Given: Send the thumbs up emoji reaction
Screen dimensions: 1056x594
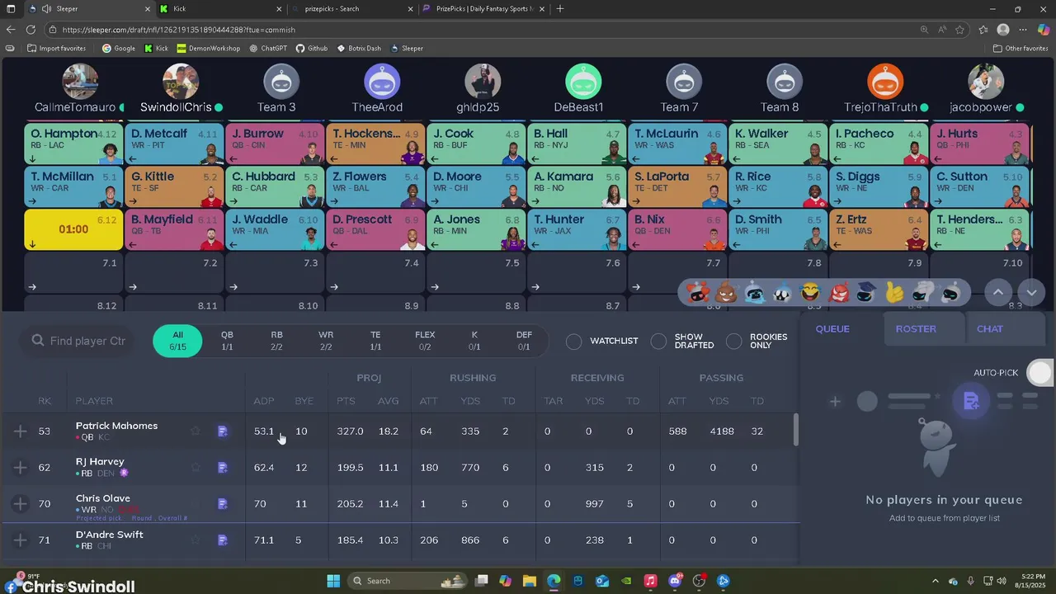Looking at the screenshot, I should [893, 292].
